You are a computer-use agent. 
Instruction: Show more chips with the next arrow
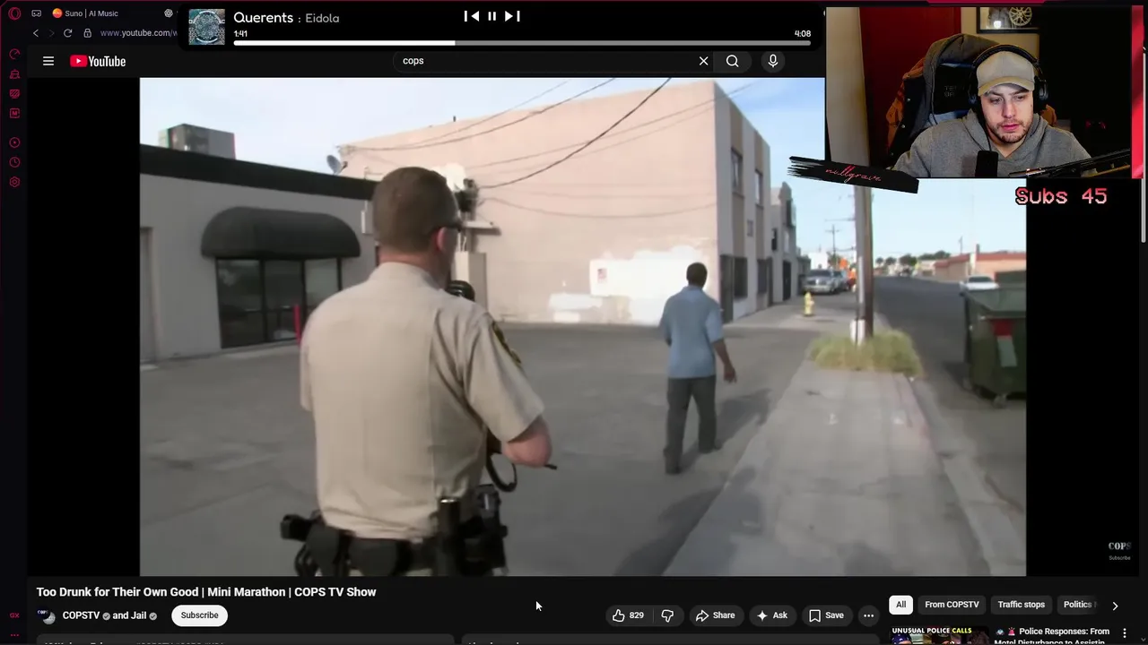click(x=1115, y=606)
